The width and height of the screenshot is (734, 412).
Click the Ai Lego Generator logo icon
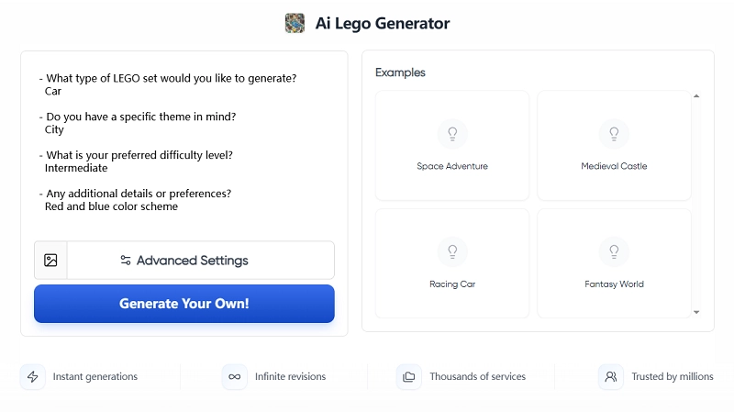pyautogui.click(x=295, y=23)
